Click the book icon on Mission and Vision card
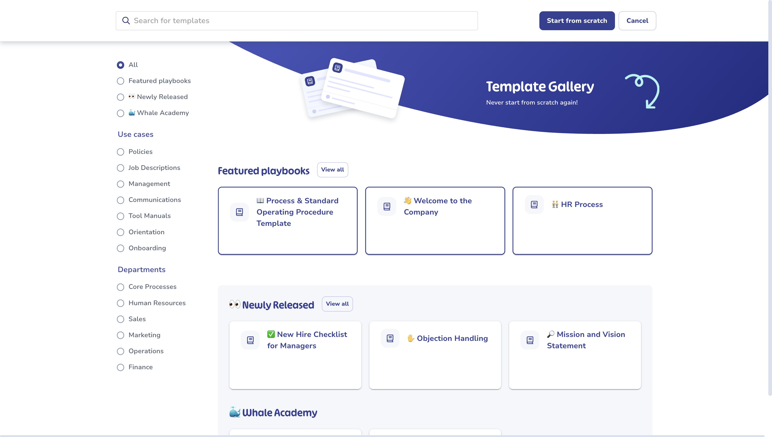The width and height of the screenshot is (772, 437). click(x=530, y=340)
